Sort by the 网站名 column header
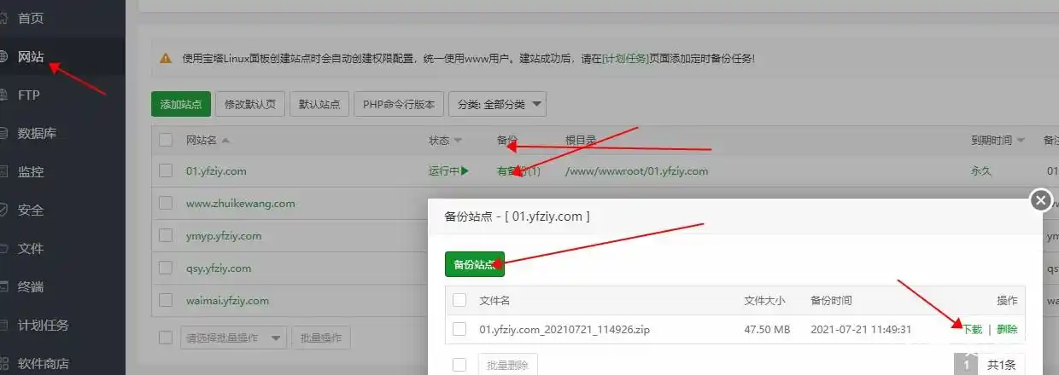 (x=207, y=140)
